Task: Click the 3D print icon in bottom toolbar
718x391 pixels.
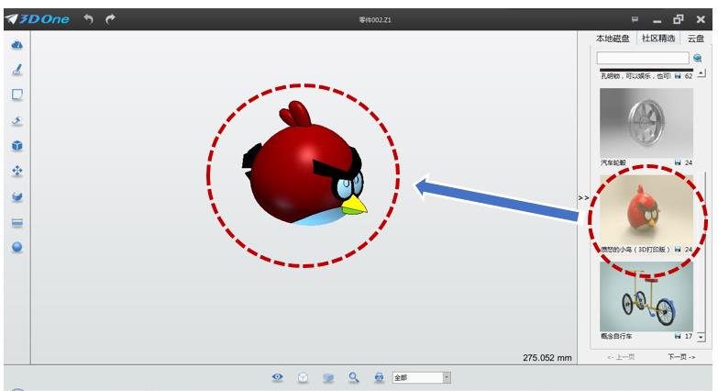Action: (x=378, y=376)
